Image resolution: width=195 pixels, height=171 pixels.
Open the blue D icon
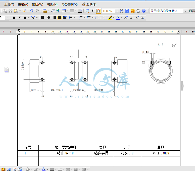point(127,11)
